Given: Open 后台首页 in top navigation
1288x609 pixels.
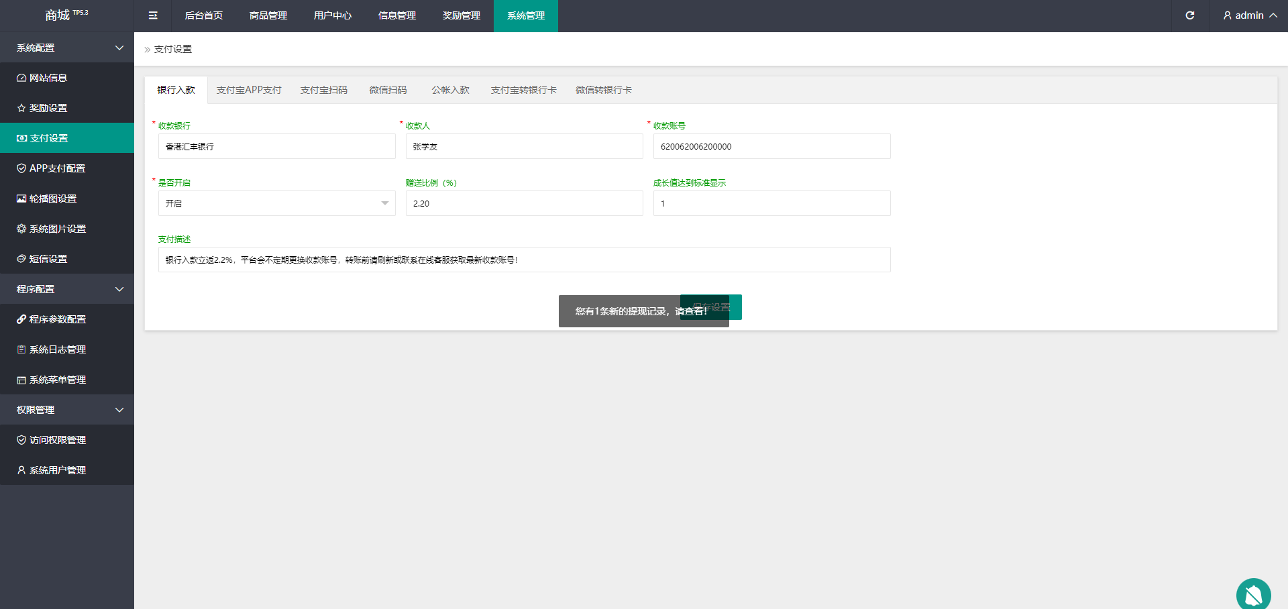Looking at the screenshot, I should pos(204,15).
